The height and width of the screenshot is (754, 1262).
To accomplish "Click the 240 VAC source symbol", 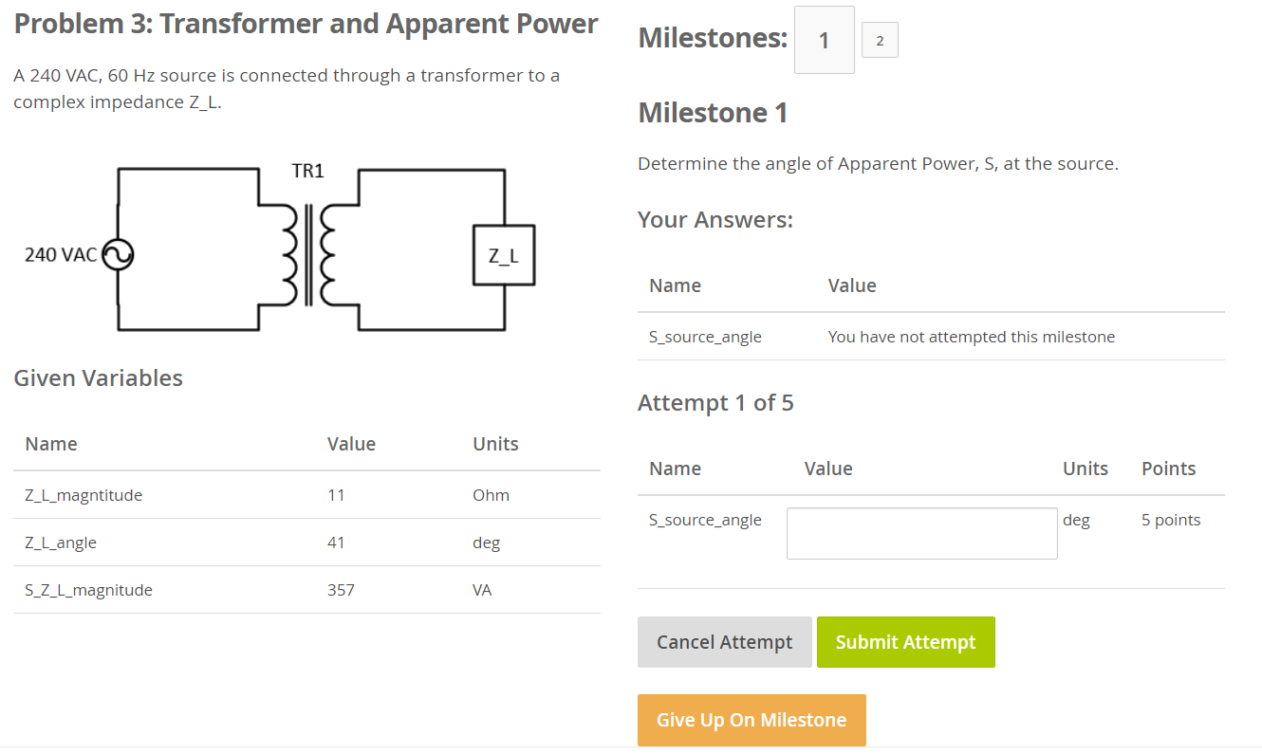I will (118, 254).
